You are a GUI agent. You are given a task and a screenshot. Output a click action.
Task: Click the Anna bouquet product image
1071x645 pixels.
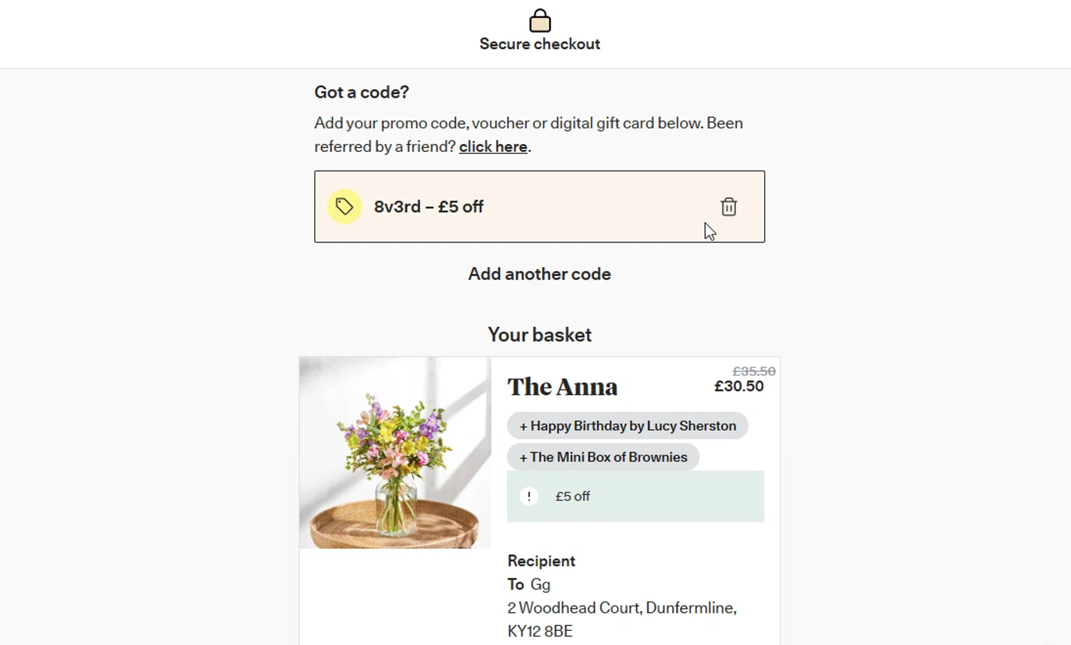point(395,452)
